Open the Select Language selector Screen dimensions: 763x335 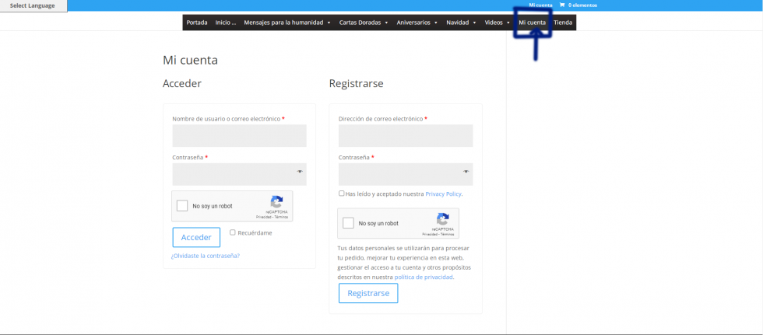coord(33,5)
